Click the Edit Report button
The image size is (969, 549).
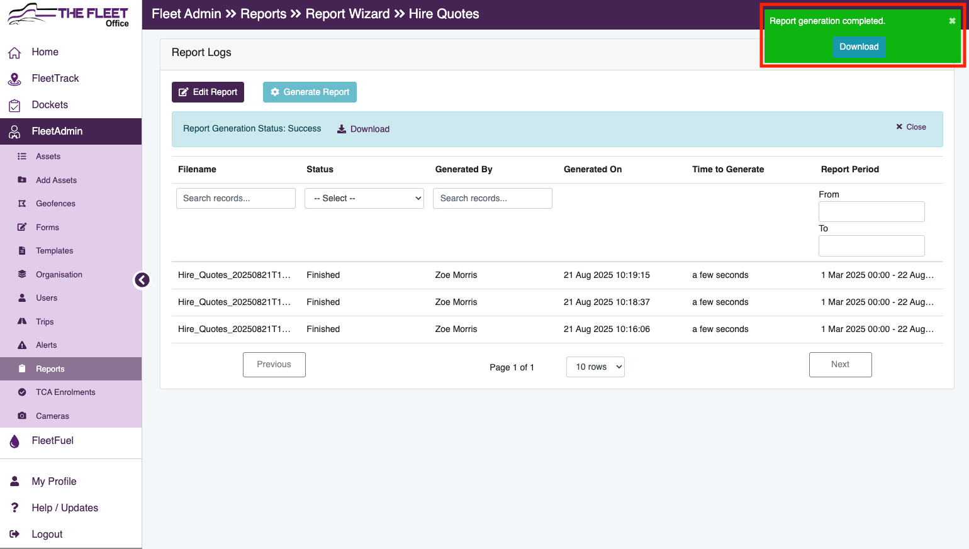point(208,92)
